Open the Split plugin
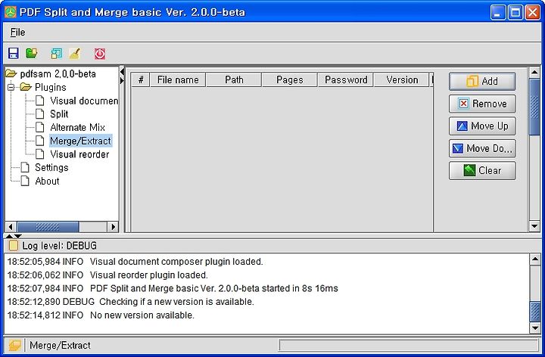The width and height of the screenshot is (545, 357). (59, 114)
